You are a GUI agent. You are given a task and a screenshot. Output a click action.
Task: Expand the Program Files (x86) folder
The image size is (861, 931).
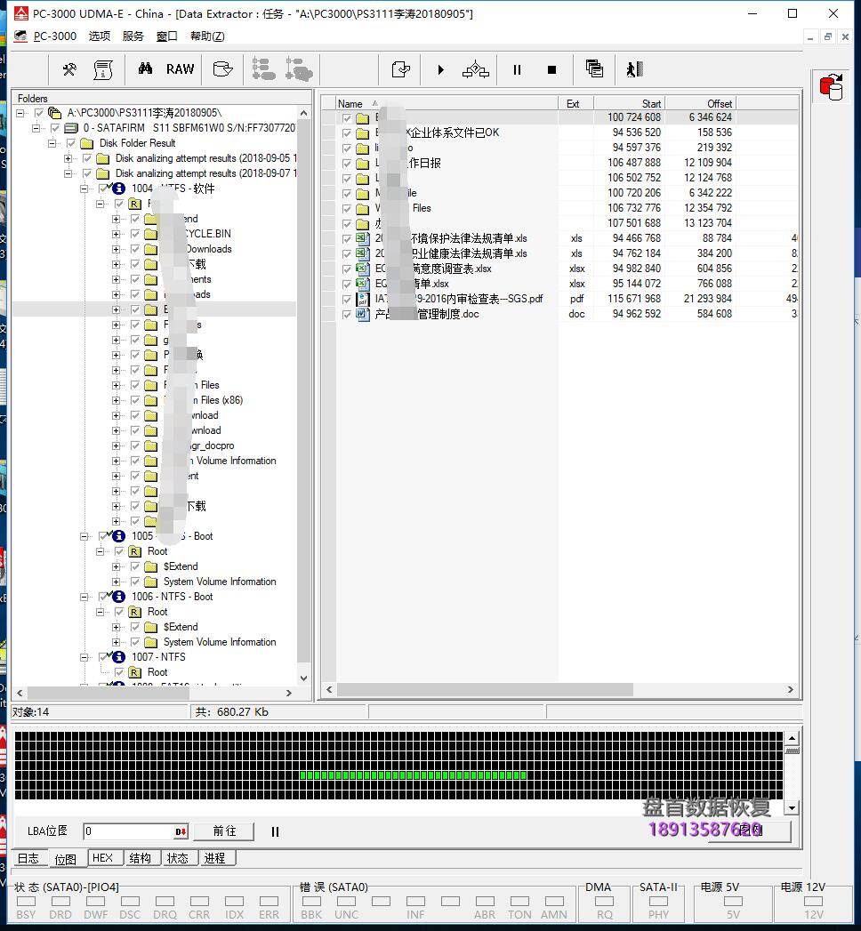[117, 400]
